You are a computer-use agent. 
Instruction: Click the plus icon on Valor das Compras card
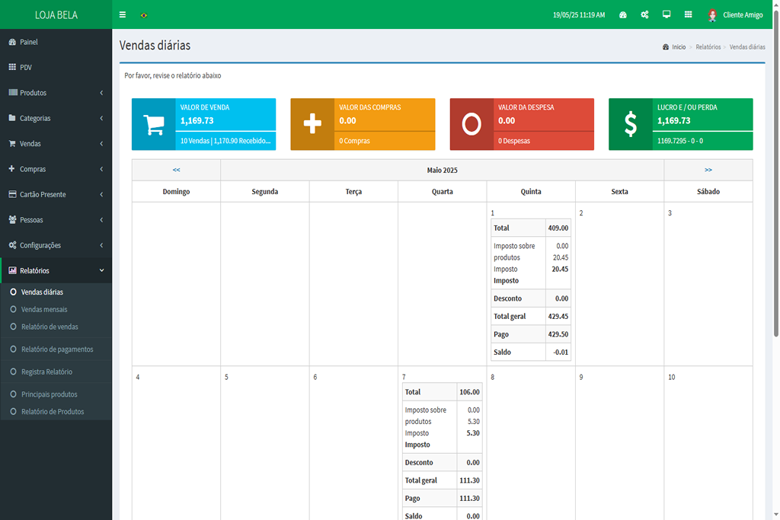[314, 124]
